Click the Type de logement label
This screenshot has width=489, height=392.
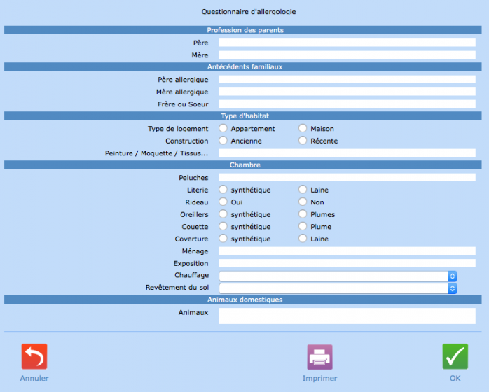pos(178,129)
